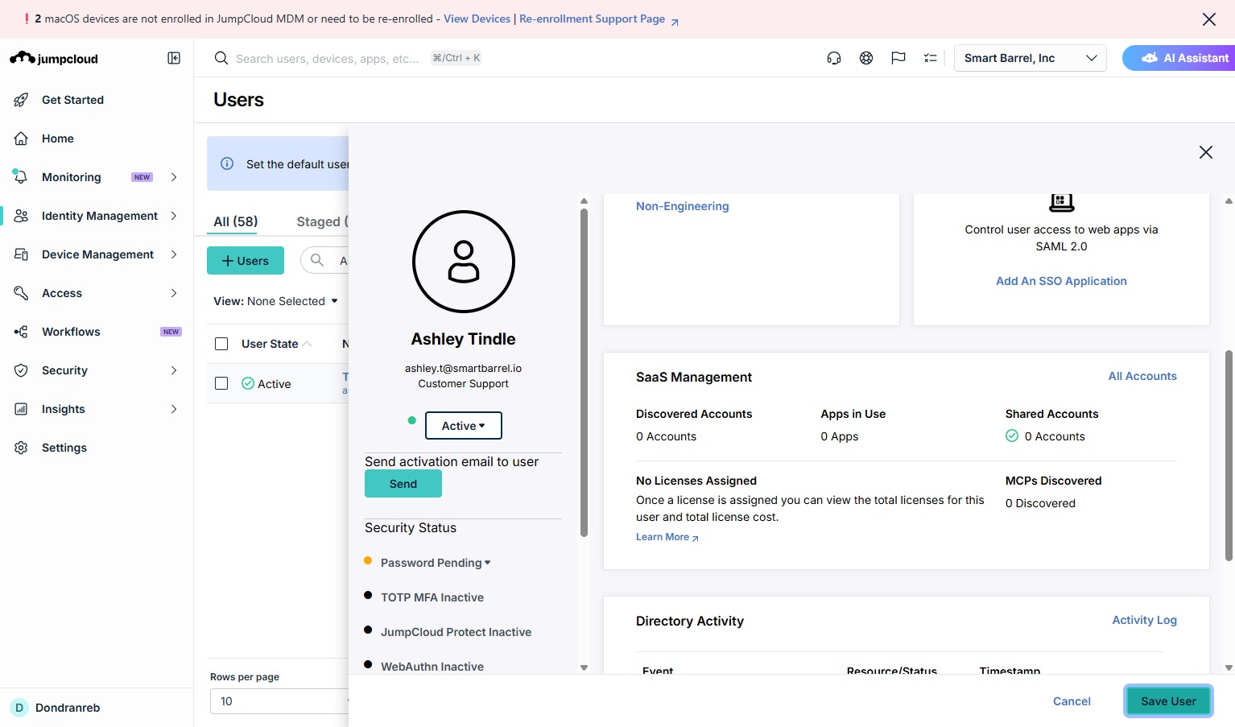This screenshot has height=727, width=1235.
Task: Click the Save User button
Action: click(x=1168, y=701)
